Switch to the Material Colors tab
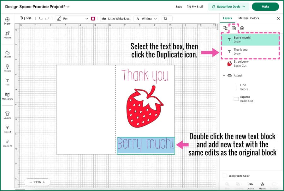This screenshot has width=284, height=191. pos(249,18)
